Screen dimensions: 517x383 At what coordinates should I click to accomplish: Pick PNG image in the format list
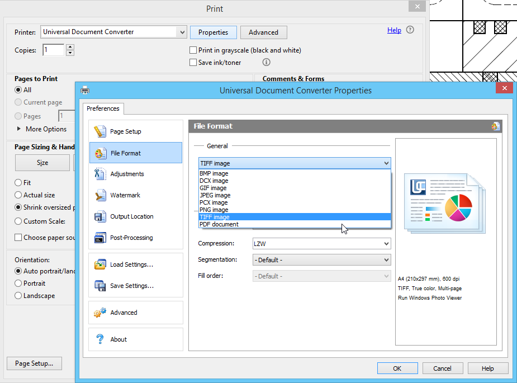click(x=214, y=210)
